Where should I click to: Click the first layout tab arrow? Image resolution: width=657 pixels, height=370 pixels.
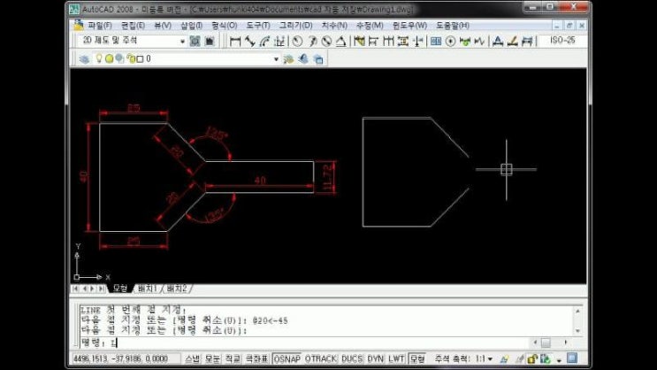(75, 289)
